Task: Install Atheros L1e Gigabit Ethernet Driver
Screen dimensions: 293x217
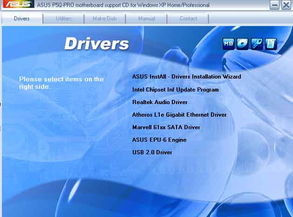Action: 179,115
